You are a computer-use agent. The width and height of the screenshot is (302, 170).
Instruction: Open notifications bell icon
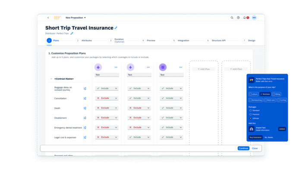tap(245, 18)
